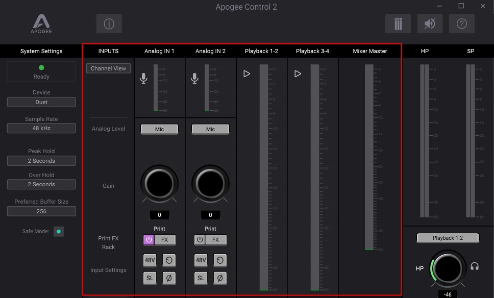Select the System Settings header
This screenshot has height=298, width=494.
click(x=41, y=51)
